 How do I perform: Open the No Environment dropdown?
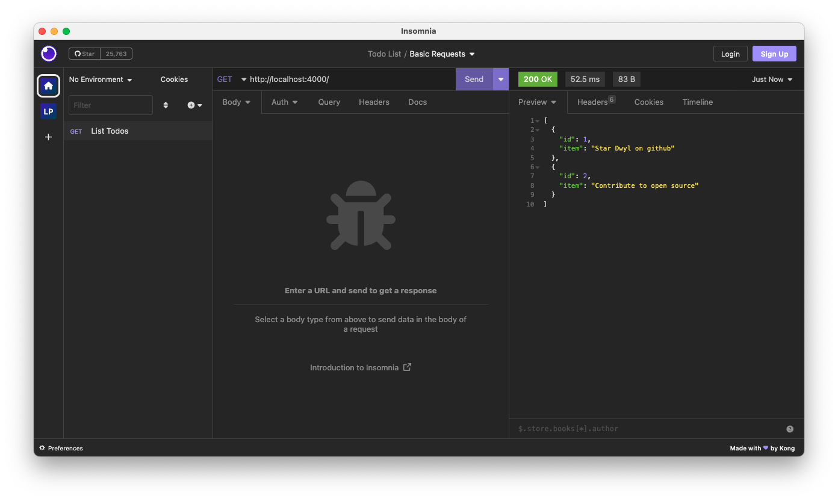pyautogui.click(x=101, y=79)
